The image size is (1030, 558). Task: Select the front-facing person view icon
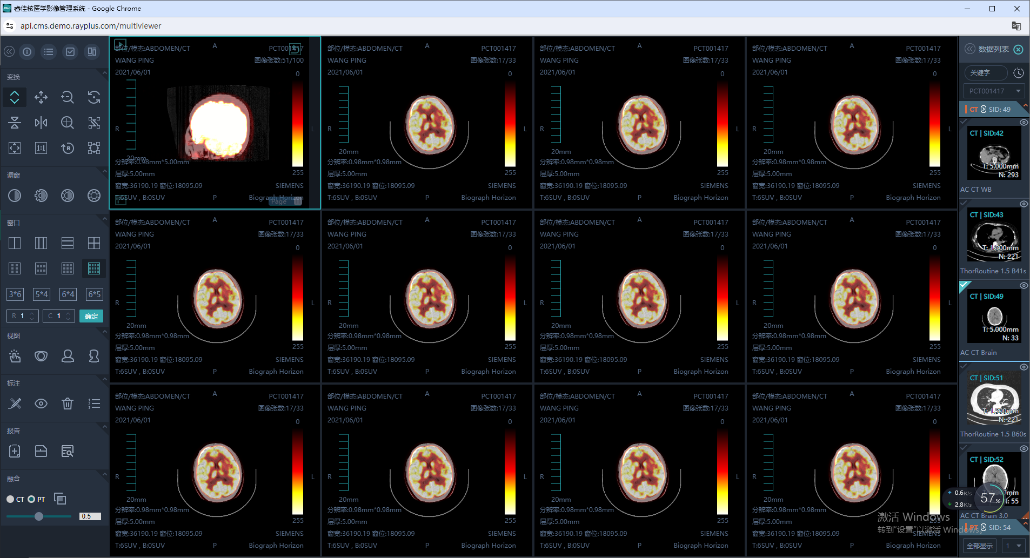tap(68, 356)
